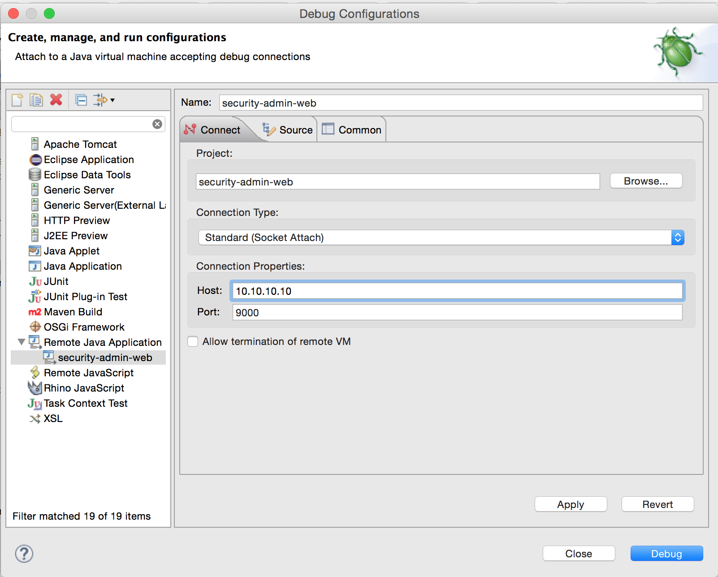718x577 pixels.
Task: Click the Browse button for Project
Action: 646,181
